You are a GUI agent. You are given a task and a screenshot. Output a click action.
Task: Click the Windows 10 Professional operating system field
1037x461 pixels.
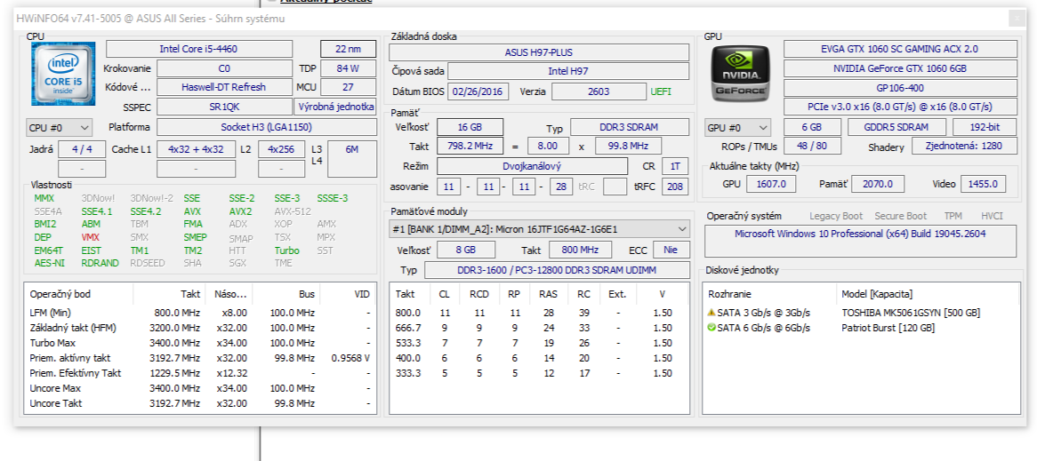[x=860, y=234]
